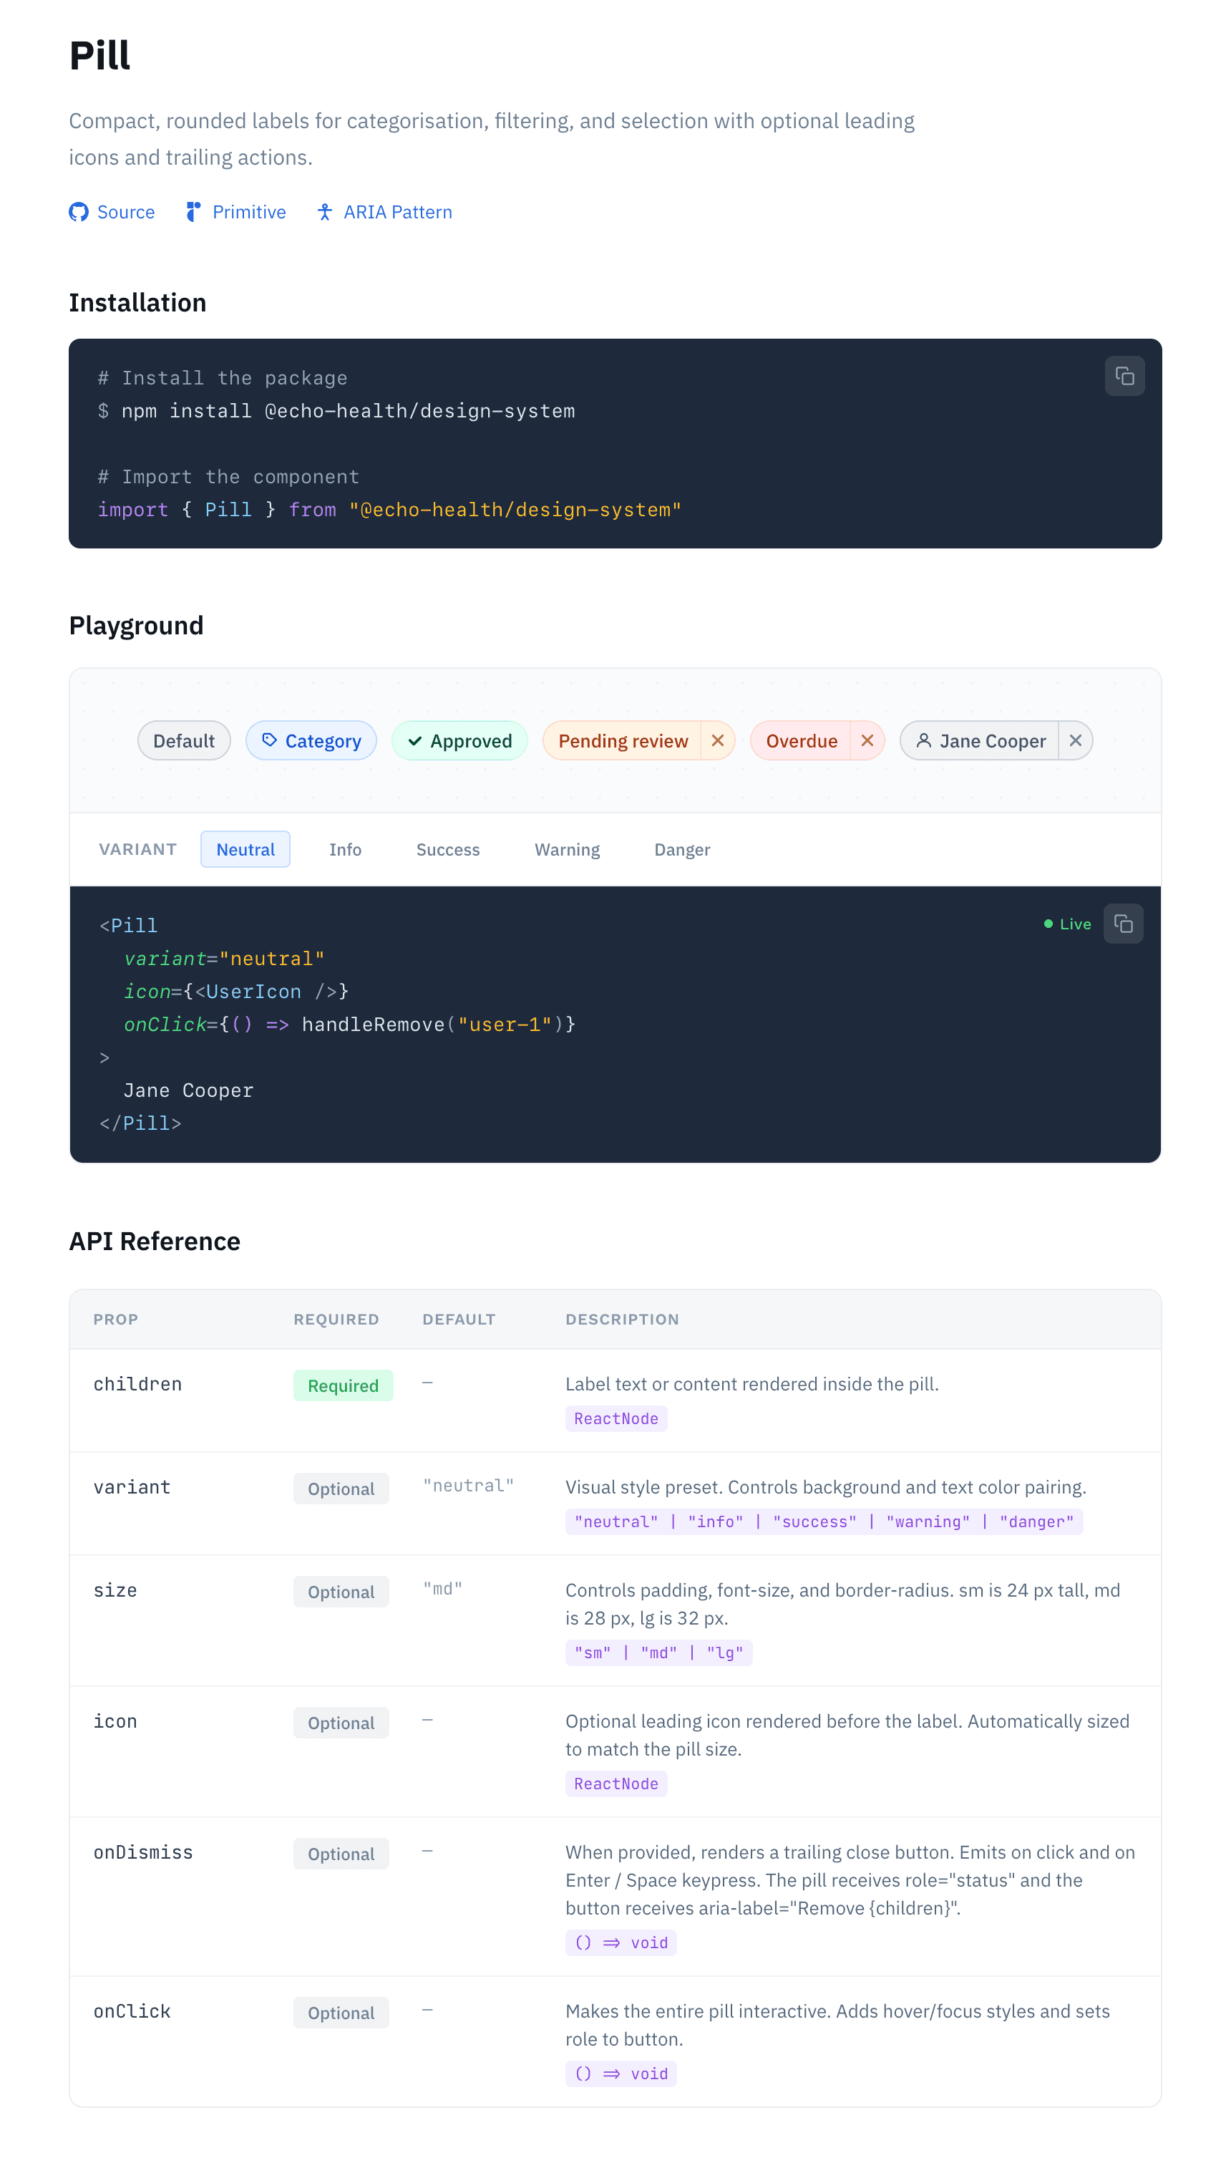The width and height of the screenshot is (1231, 2163).
Task: Open the Source link
Action: [x=125, y=212]
